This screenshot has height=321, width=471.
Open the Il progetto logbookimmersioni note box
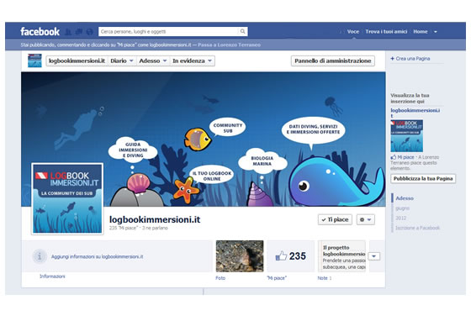tap(341, 256)
